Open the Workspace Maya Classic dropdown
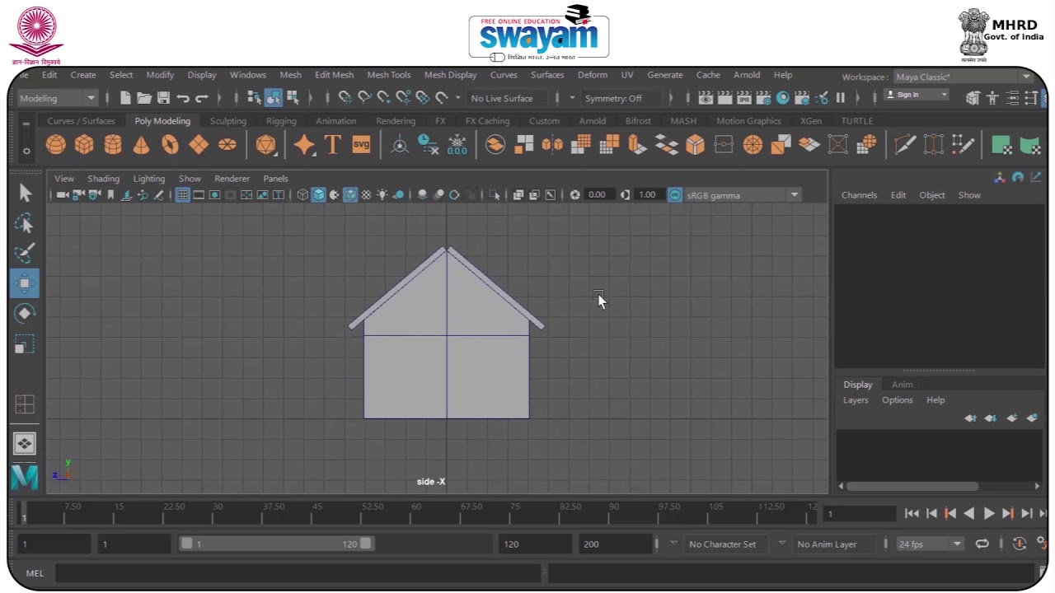The image size is (1055, 593). tap(964, 77)
